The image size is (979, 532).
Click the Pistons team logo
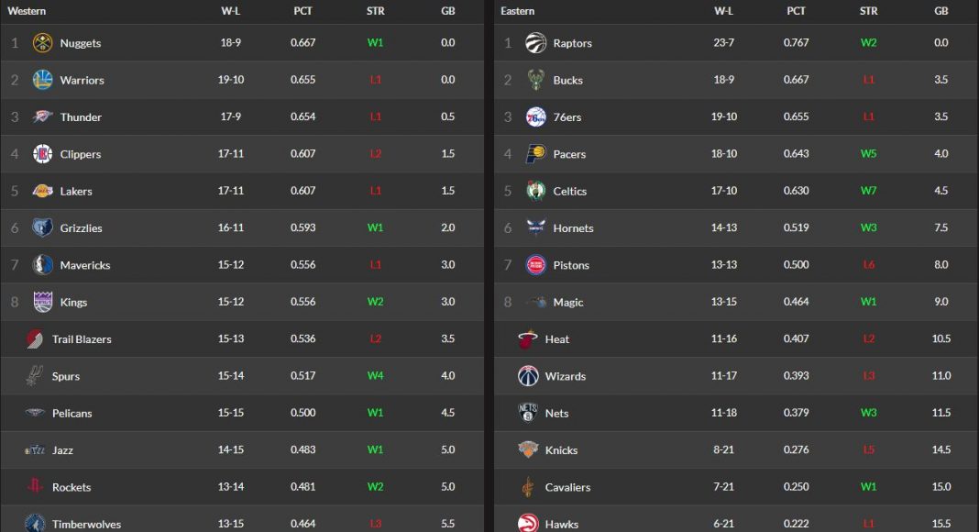tap(535, 265)
